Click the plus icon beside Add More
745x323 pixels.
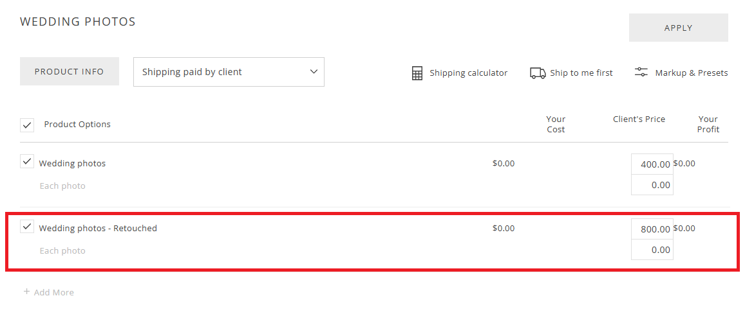coord(26,292)
